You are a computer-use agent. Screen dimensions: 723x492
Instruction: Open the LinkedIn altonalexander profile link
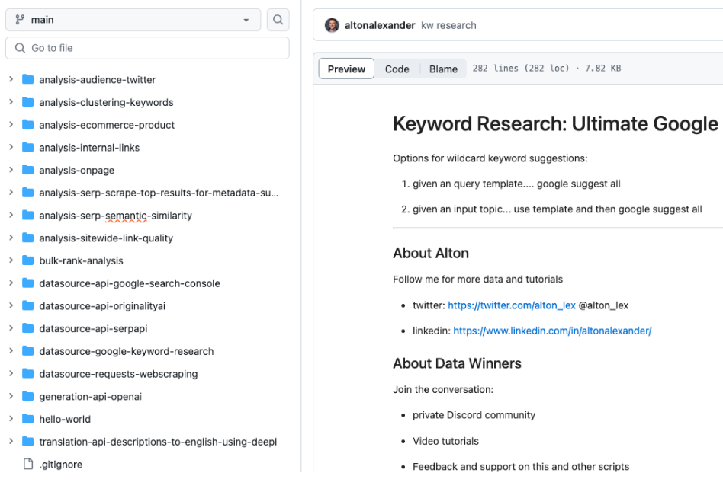tap(552, 331)
